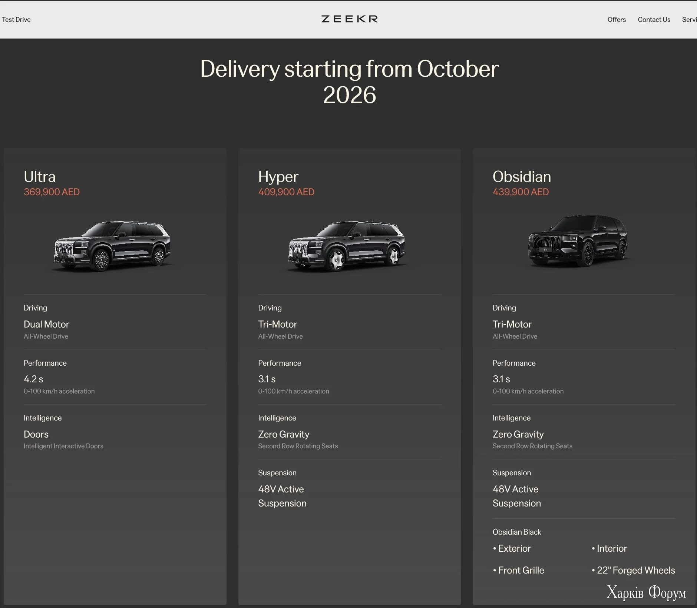Click Intelligent Interactive Doors description
The width and height of the screenshot is (697, 608).
click(x=63, y=446)
